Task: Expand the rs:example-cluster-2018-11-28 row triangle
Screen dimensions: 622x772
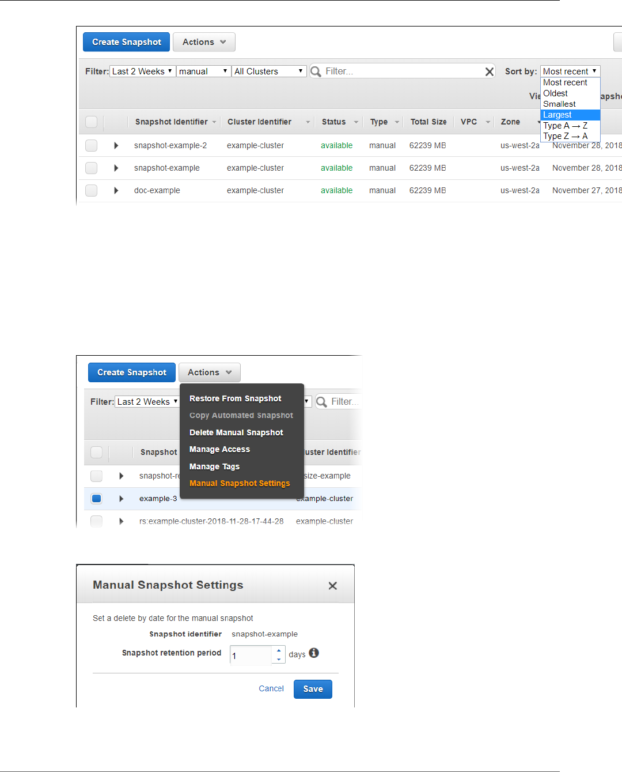Action: point(122,521)
